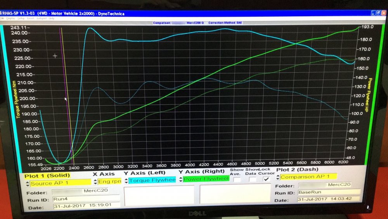Open the Power Flywheel axis selector

pyautogui.click(x=206, y=179)
